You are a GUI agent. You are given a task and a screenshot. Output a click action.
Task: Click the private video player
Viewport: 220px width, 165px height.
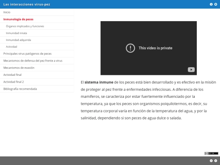pos(149,48)
